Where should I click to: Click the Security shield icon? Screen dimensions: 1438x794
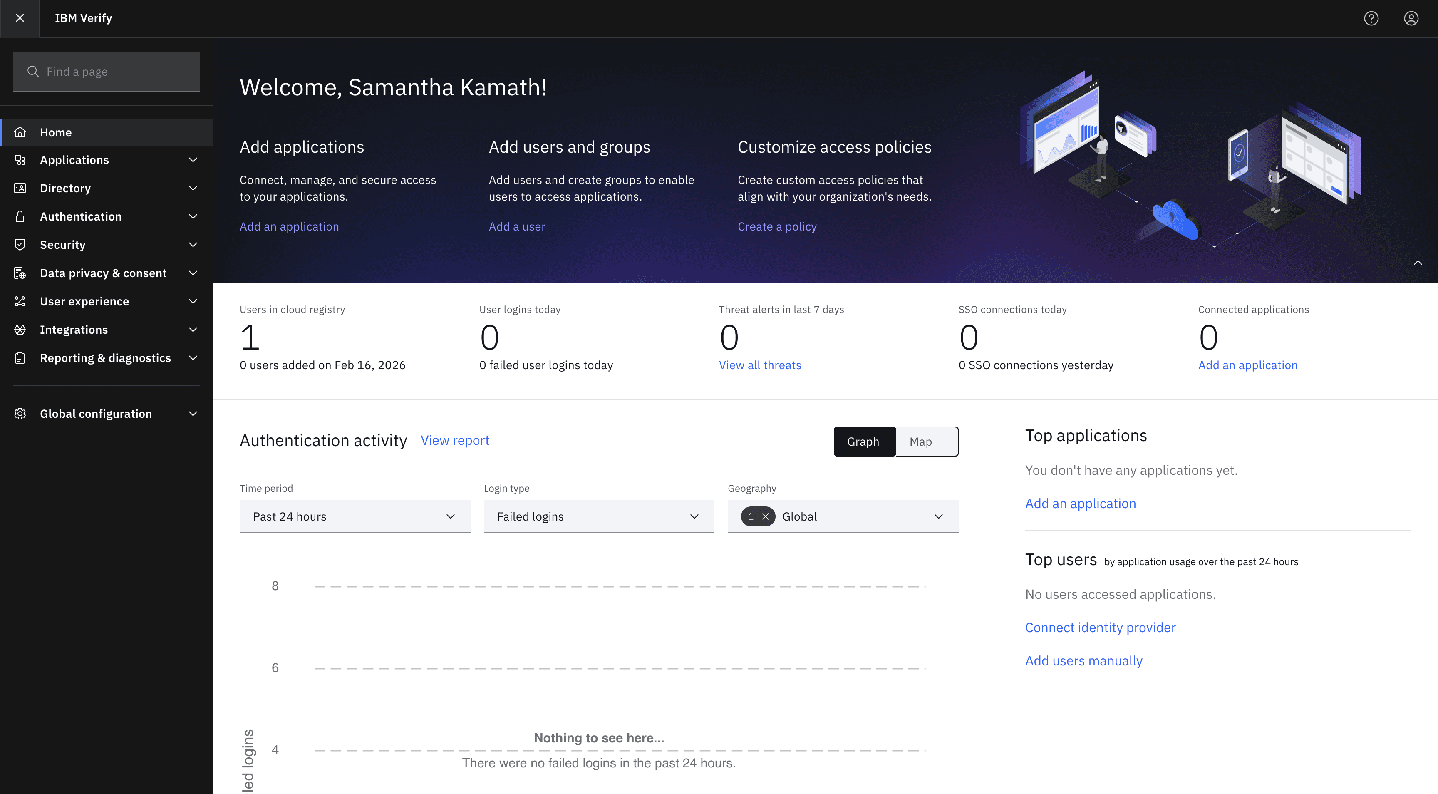pyautogui.click(x=20, y=245)
